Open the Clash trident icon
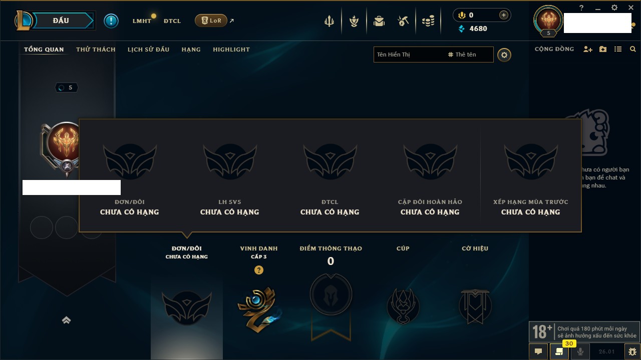This screenshot has width=641, height=360. coord(329,21)
